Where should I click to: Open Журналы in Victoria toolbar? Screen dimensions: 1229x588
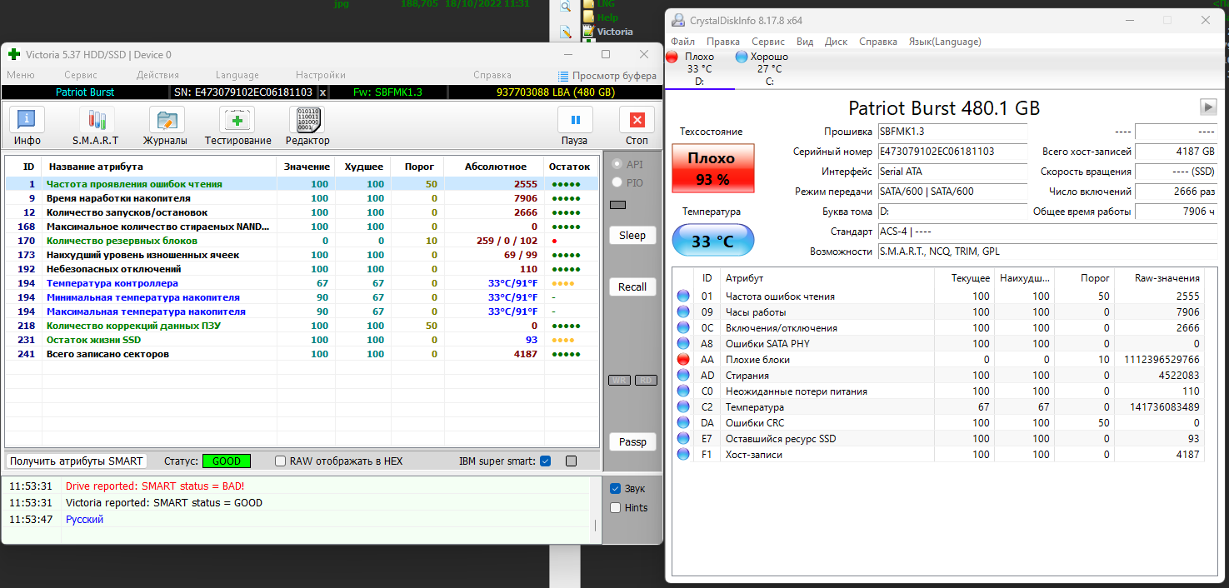point(165,127)
